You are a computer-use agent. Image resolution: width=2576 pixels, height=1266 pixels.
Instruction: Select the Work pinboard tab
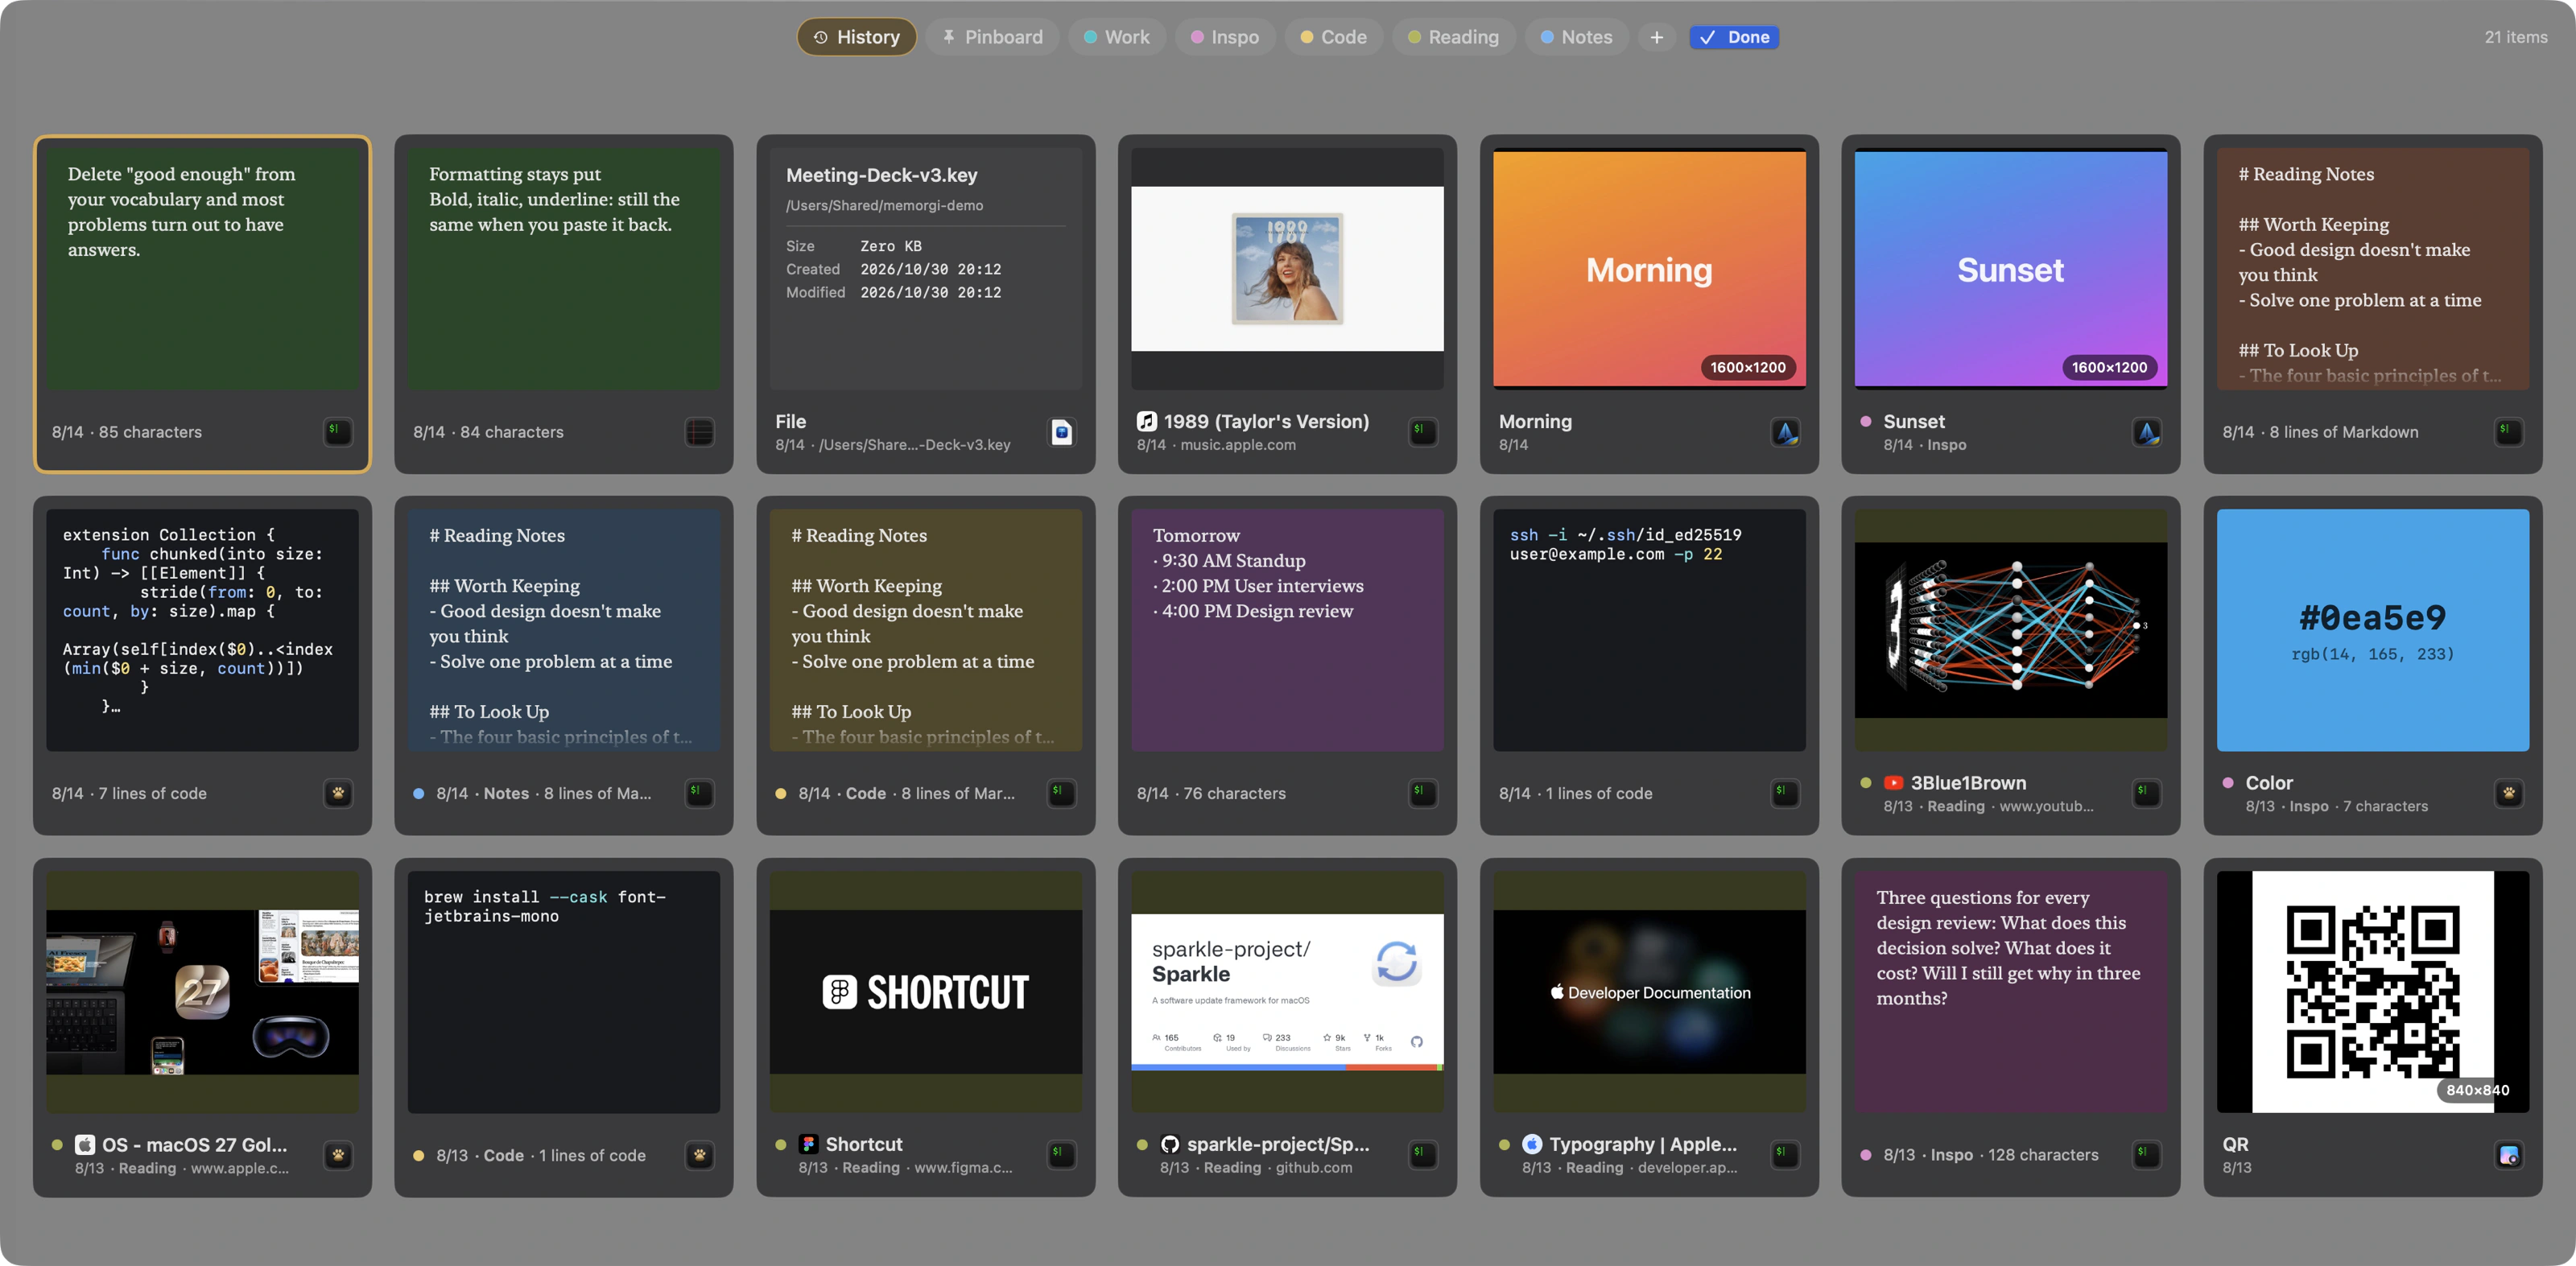coord(1116,37)
